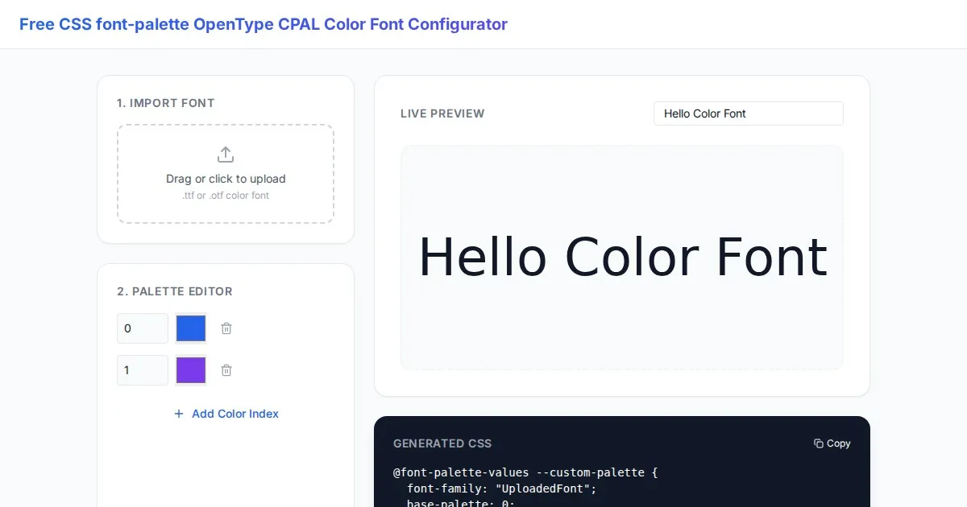967x507 pixels.
Task: Click the GENERATED CSS heading
Action: [442, 443]
